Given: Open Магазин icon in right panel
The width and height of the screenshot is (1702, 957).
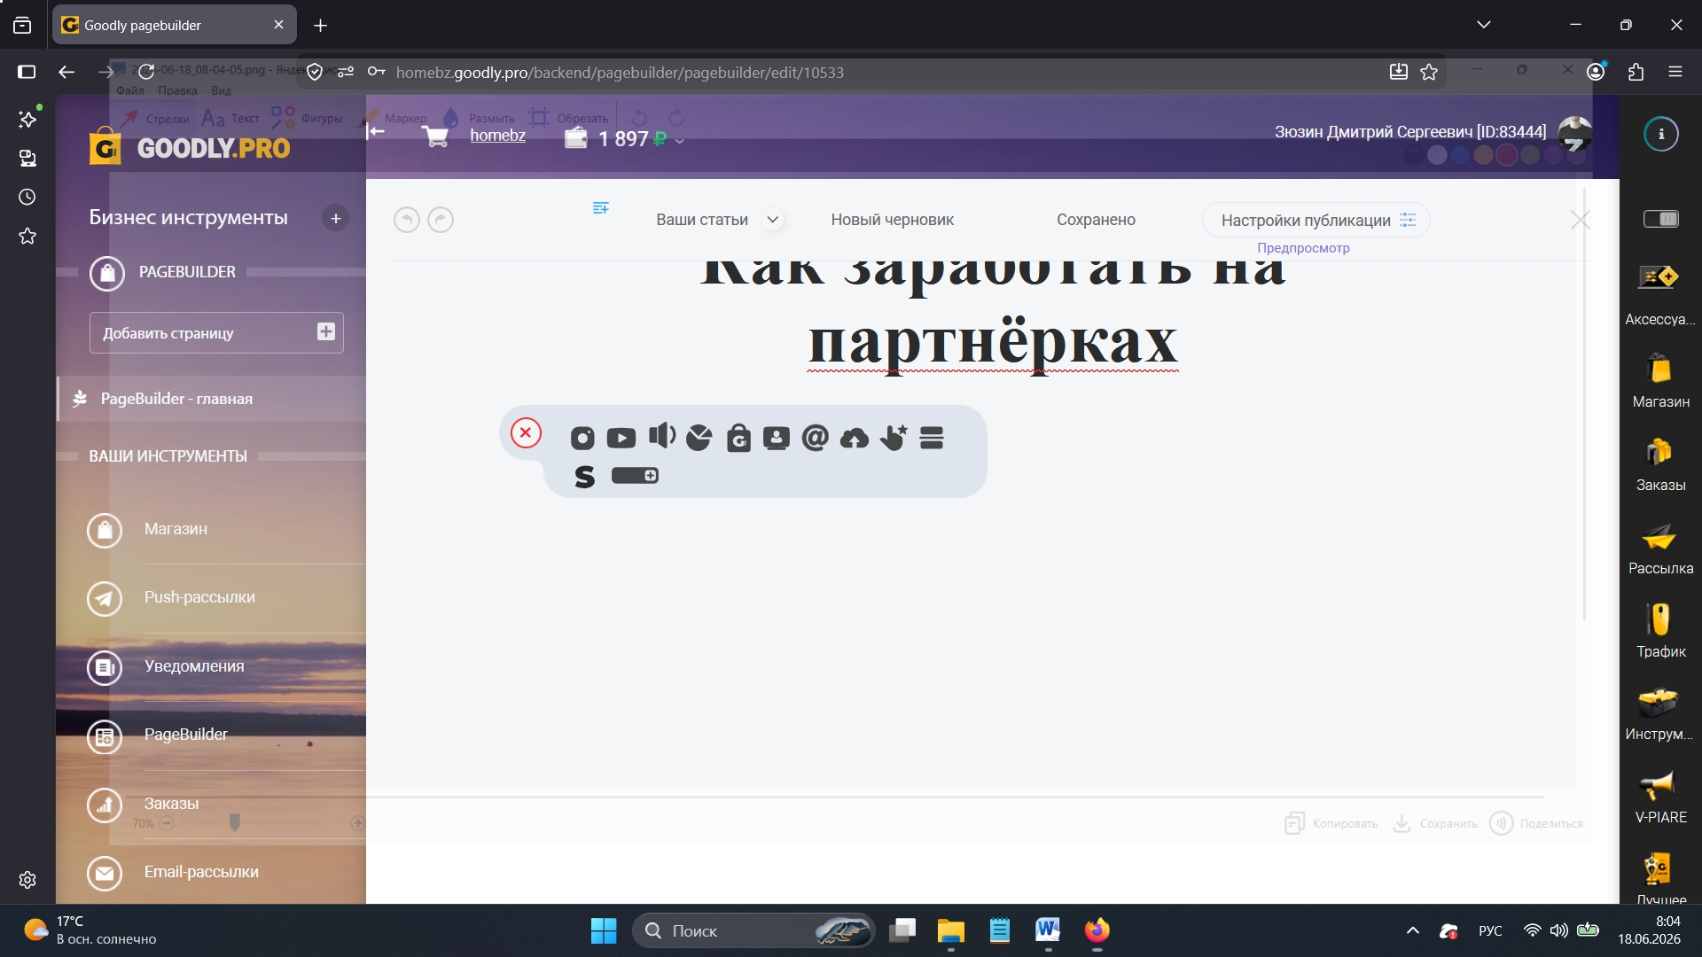Looking at the screenshot, I should (x=1659, y=381).
